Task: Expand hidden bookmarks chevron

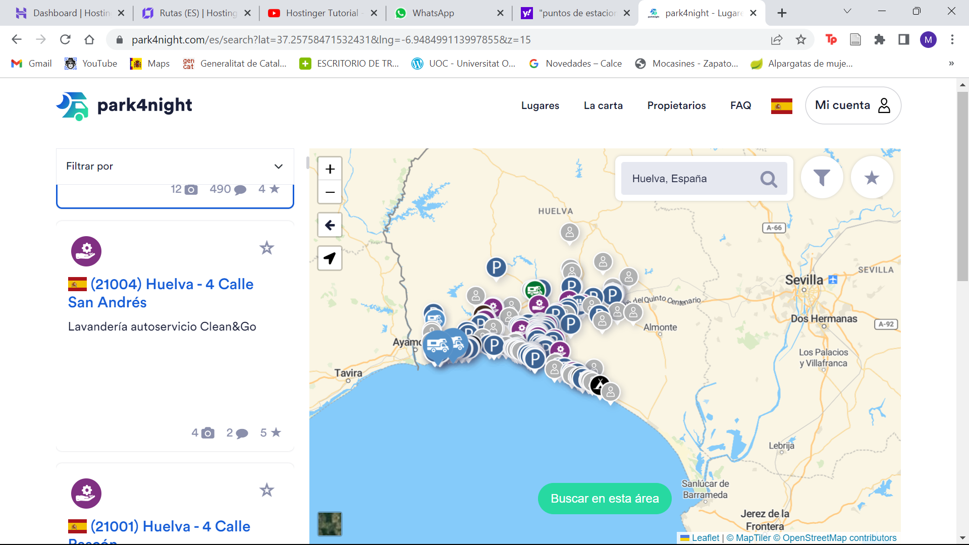Action: tap(951, 64)
